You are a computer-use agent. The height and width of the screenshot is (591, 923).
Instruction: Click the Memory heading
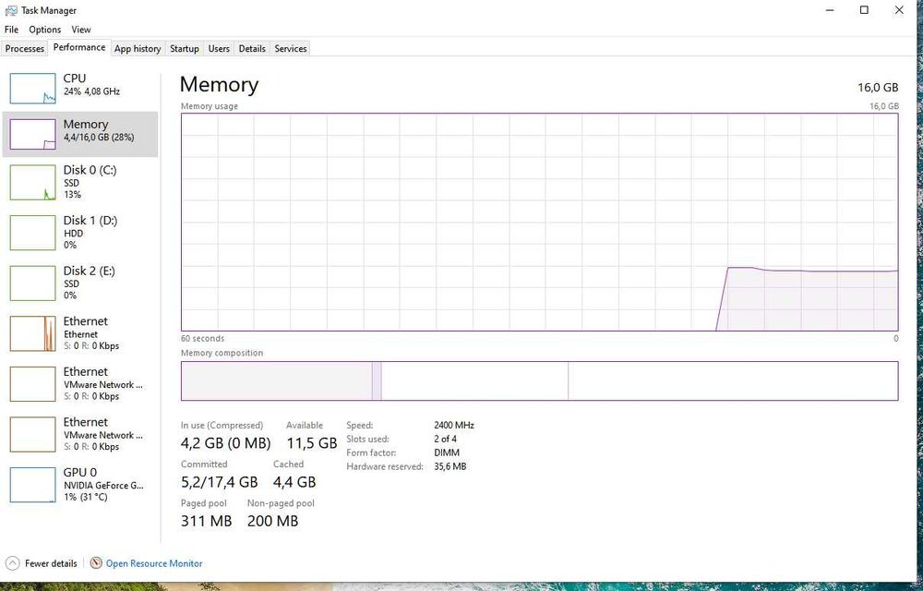[x=219, y=85]
